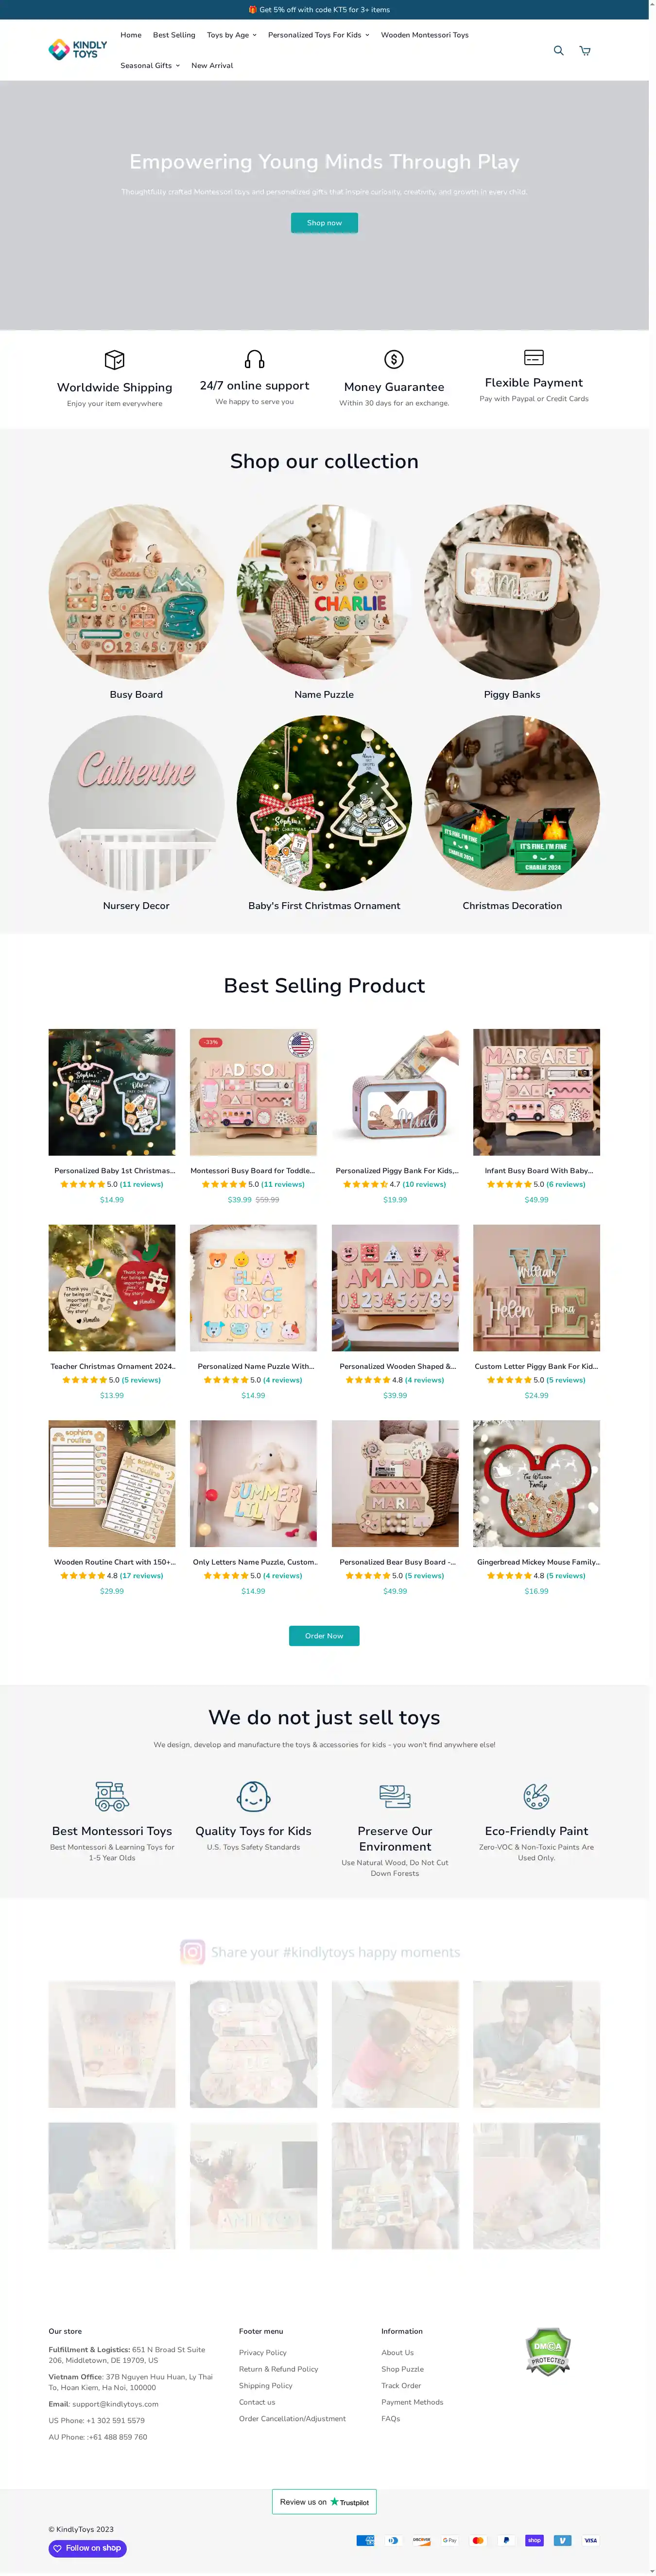Click the Kindly Toys logo
The image size is (656, 2576).
[78, 49]
